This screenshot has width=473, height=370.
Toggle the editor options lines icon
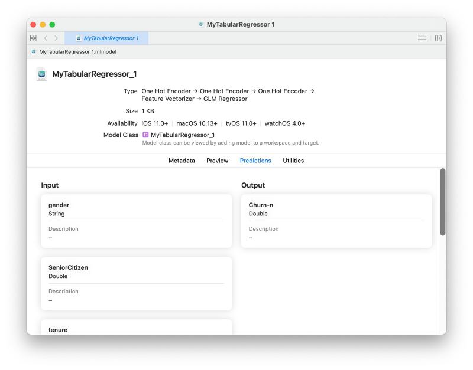point(422,38)
